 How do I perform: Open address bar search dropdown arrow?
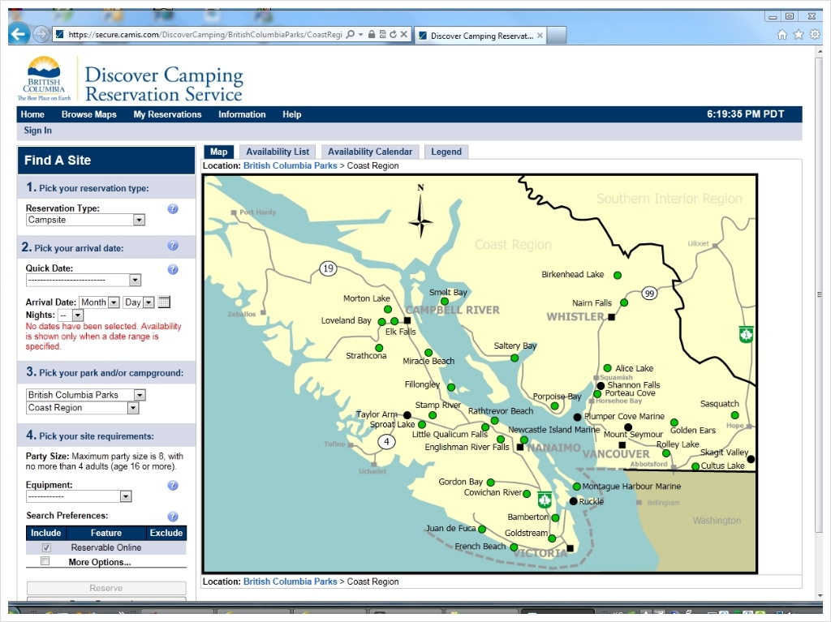pos(360,34)
